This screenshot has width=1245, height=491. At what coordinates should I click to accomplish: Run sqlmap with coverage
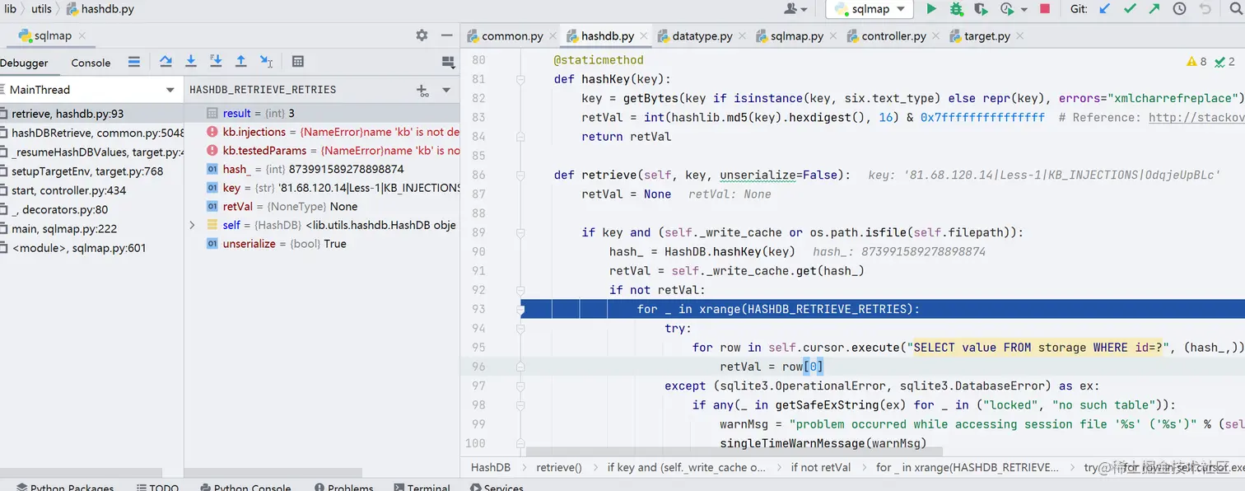click(x=980, y=9)
